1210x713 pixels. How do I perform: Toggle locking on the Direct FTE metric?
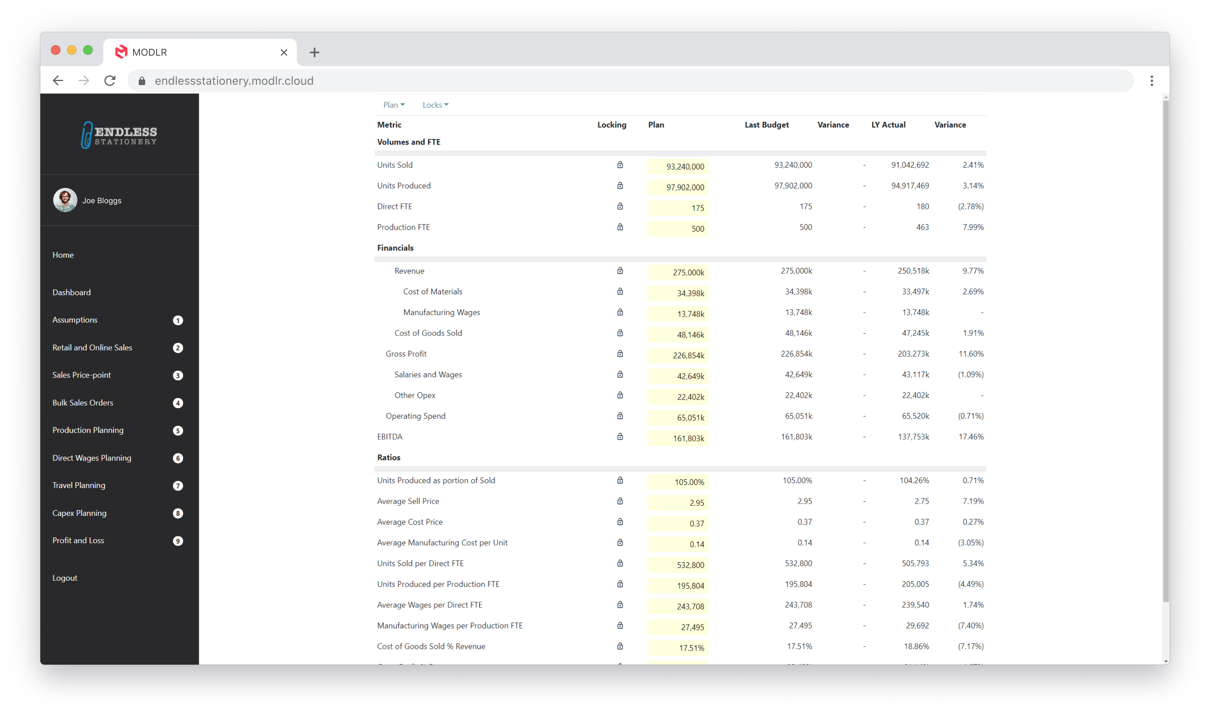point(620,206)
